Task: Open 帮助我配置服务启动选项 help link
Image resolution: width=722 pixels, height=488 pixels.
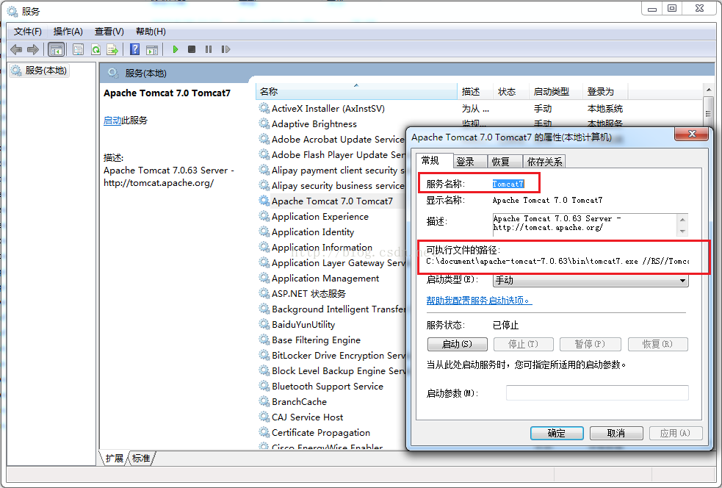Action: (x=479, y=301)
